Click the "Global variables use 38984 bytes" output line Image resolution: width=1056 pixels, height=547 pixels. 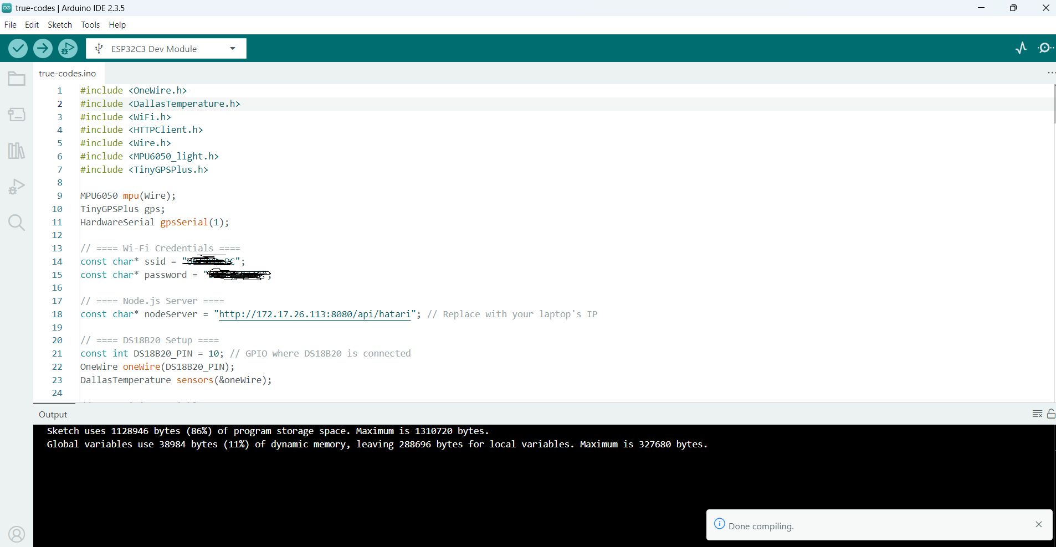pos(377,444)
